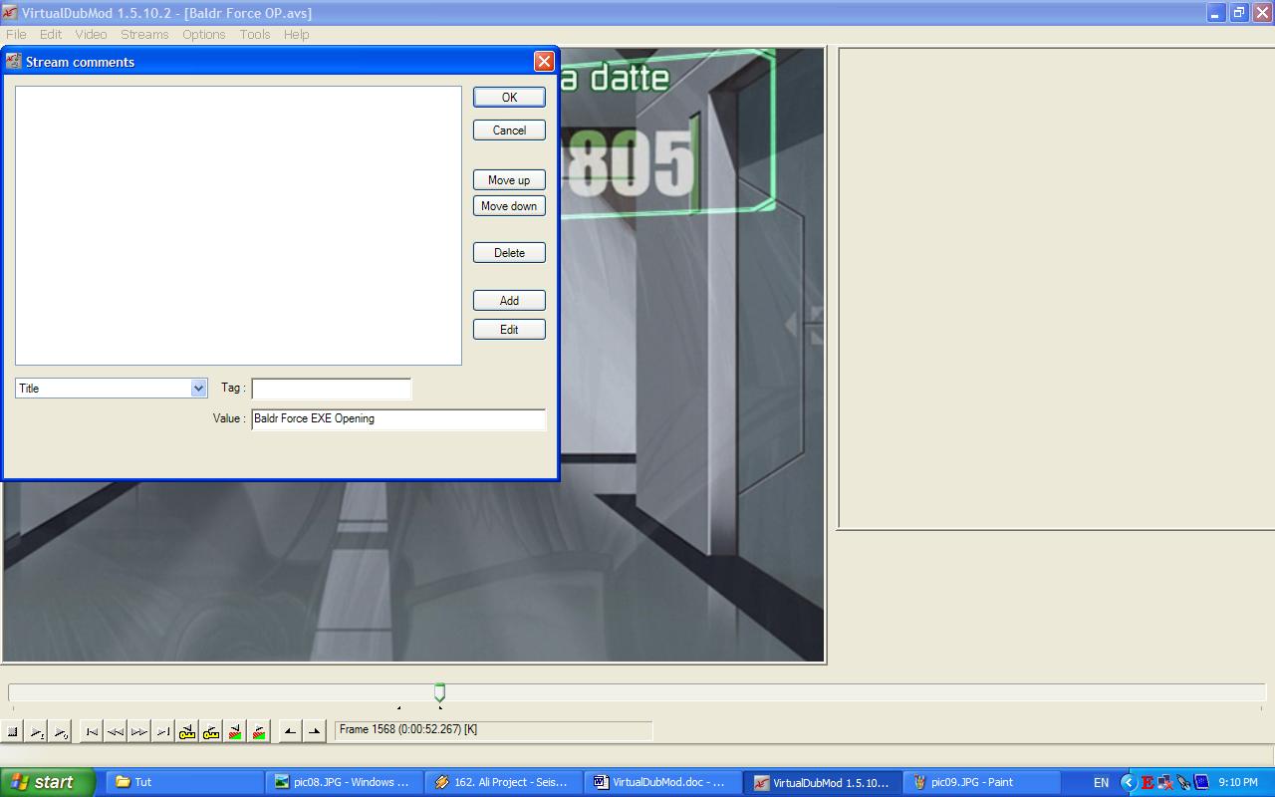Open the Edit menu
Screen dimensions: 1275x797
coord(51,34)
